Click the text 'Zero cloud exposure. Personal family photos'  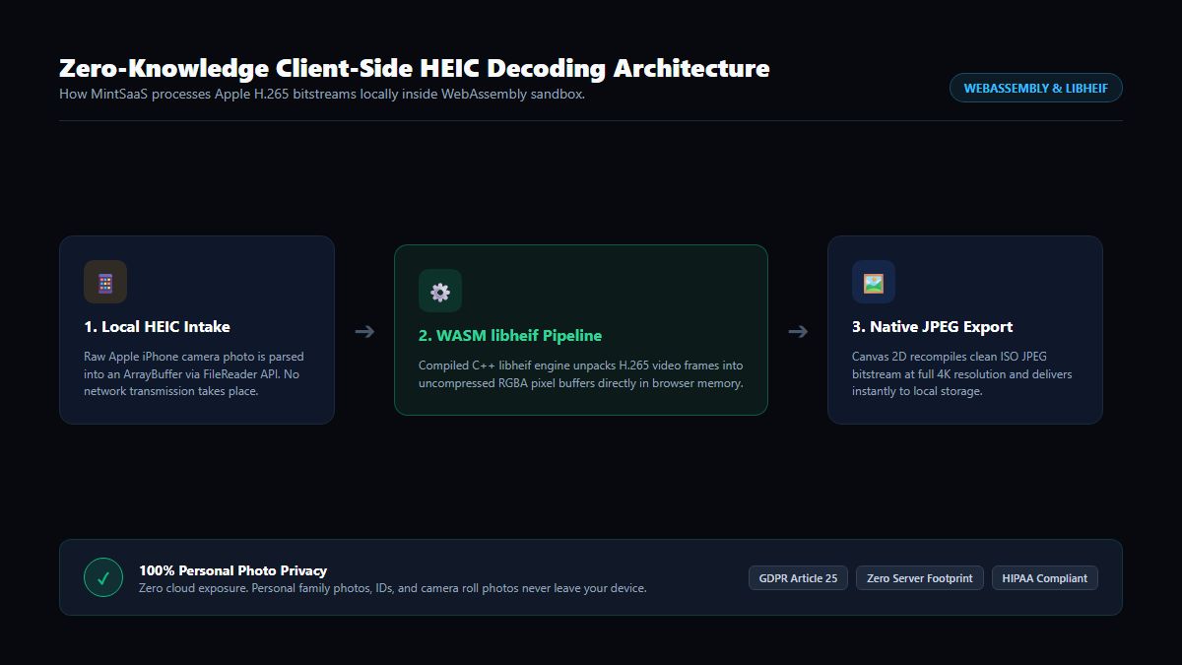point(393,588)
